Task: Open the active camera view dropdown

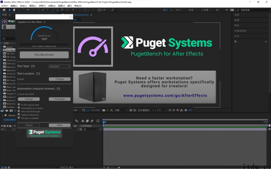Action: (x=146, y=110)
